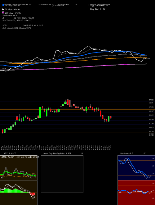Click the last candlestick on the price chart
Screen dimensions: 155x205
pos(111,117)
